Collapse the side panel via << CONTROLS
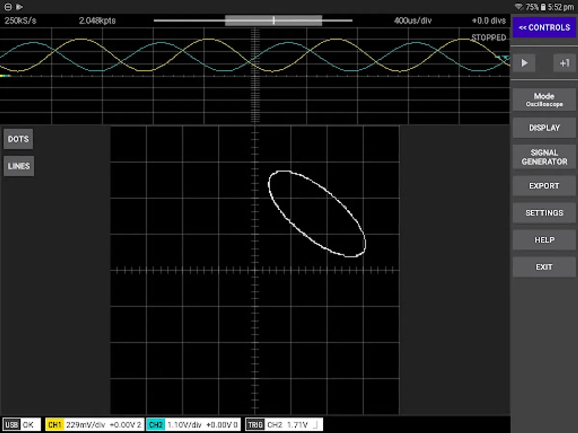 click(x=544, y=27)
